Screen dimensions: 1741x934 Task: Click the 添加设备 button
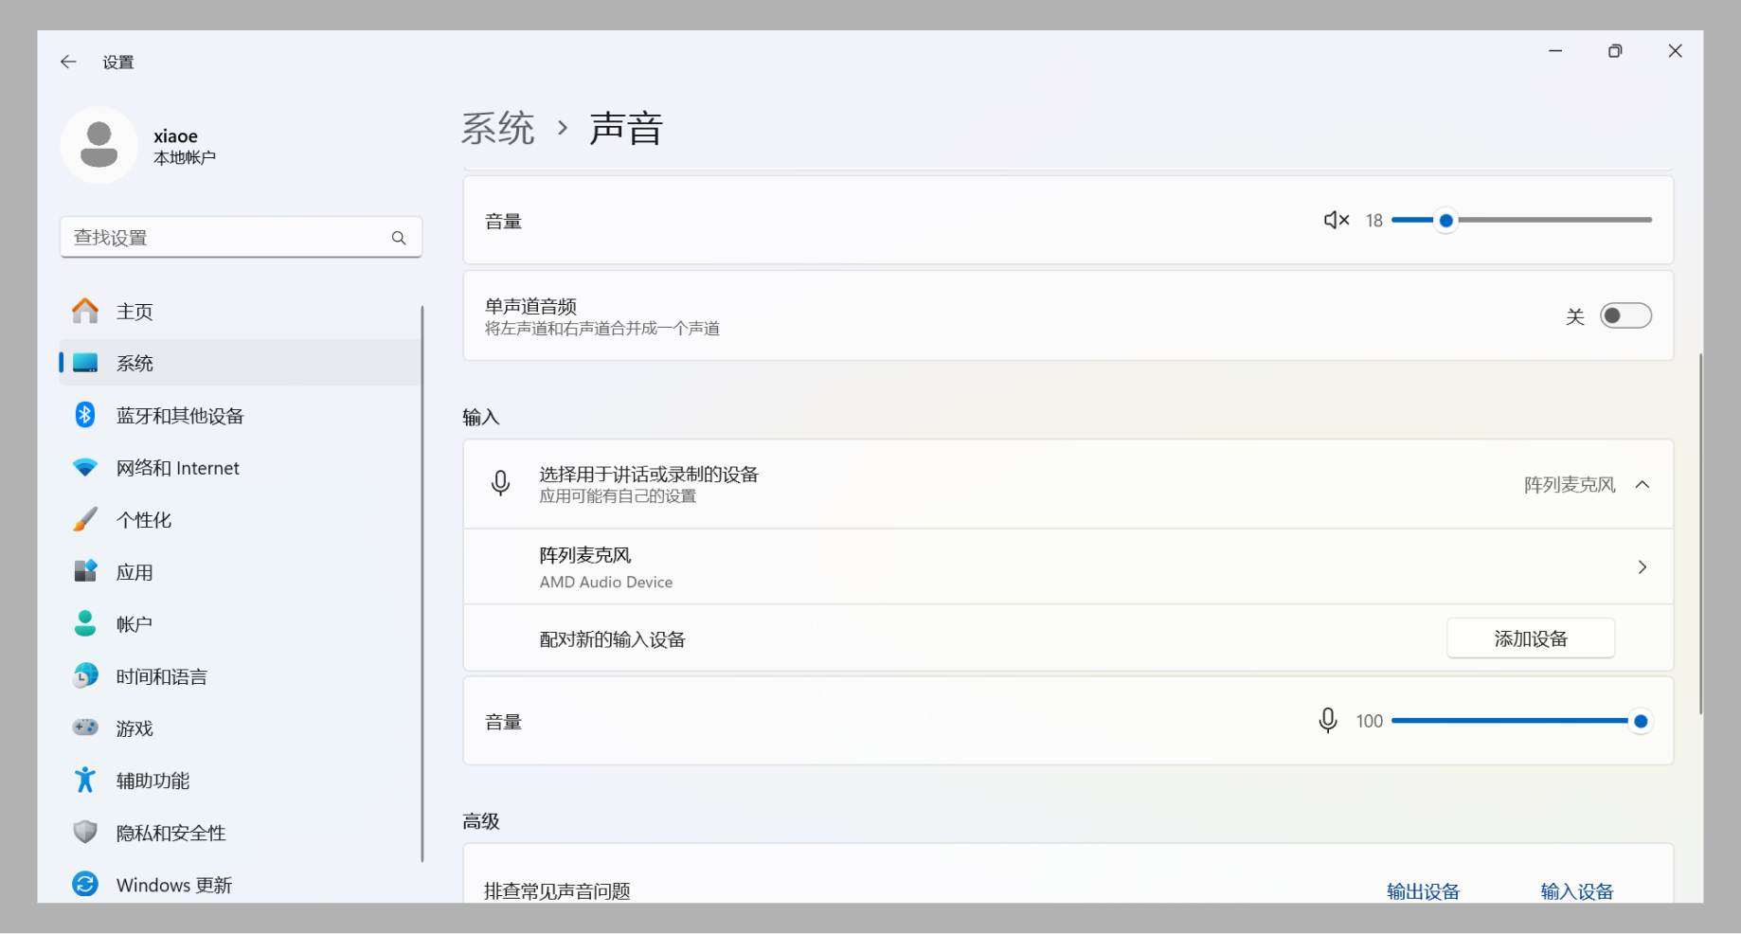1531,638
